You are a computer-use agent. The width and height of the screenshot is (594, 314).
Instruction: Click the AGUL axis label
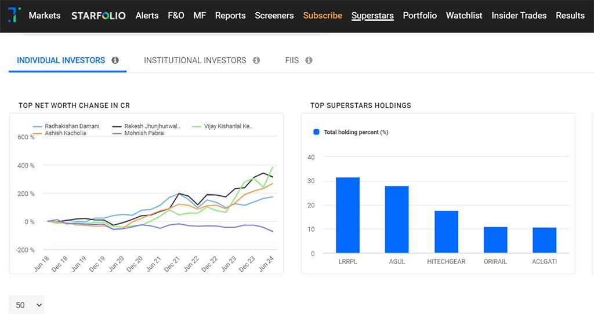397,261
